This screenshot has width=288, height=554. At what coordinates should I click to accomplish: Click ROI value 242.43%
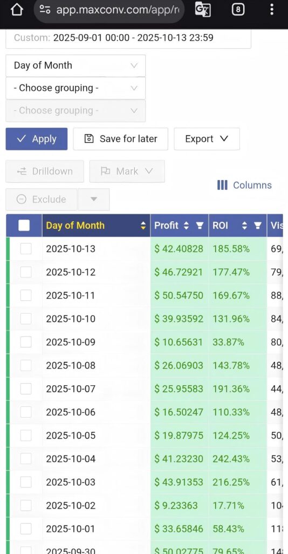(231, 459)
